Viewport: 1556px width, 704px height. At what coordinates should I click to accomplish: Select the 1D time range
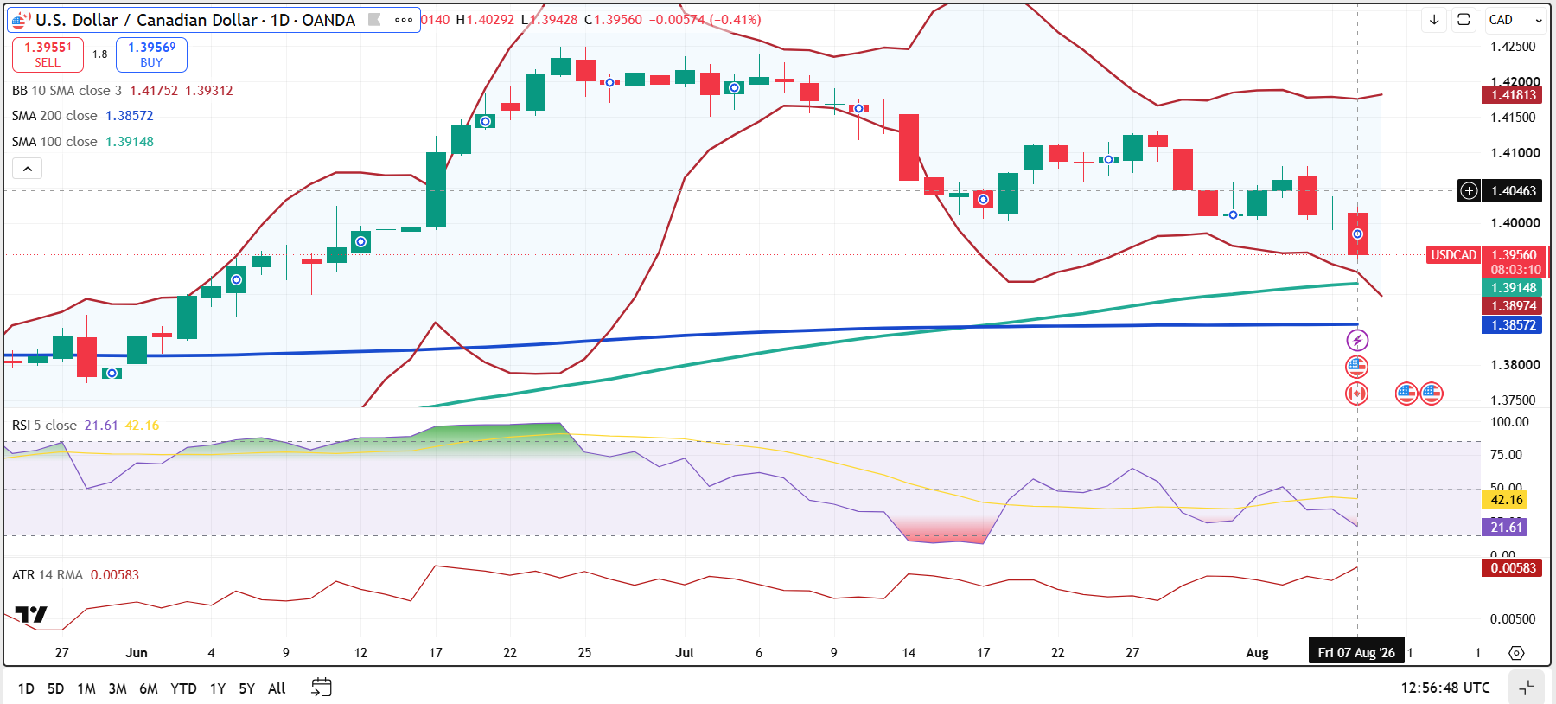pyautogui.click(x=26, y=688)
